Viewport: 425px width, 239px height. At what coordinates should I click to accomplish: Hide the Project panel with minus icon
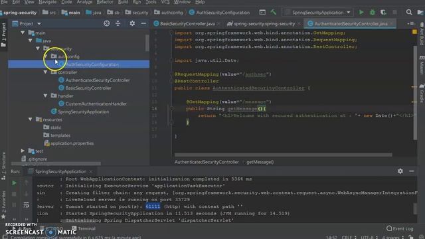coord(143,24)
